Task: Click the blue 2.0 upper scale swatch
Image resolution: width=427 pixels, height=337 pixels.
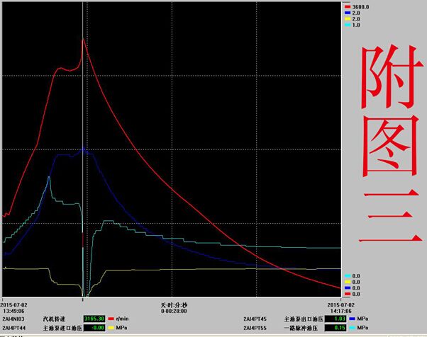Action: click(x=348, y=13)
